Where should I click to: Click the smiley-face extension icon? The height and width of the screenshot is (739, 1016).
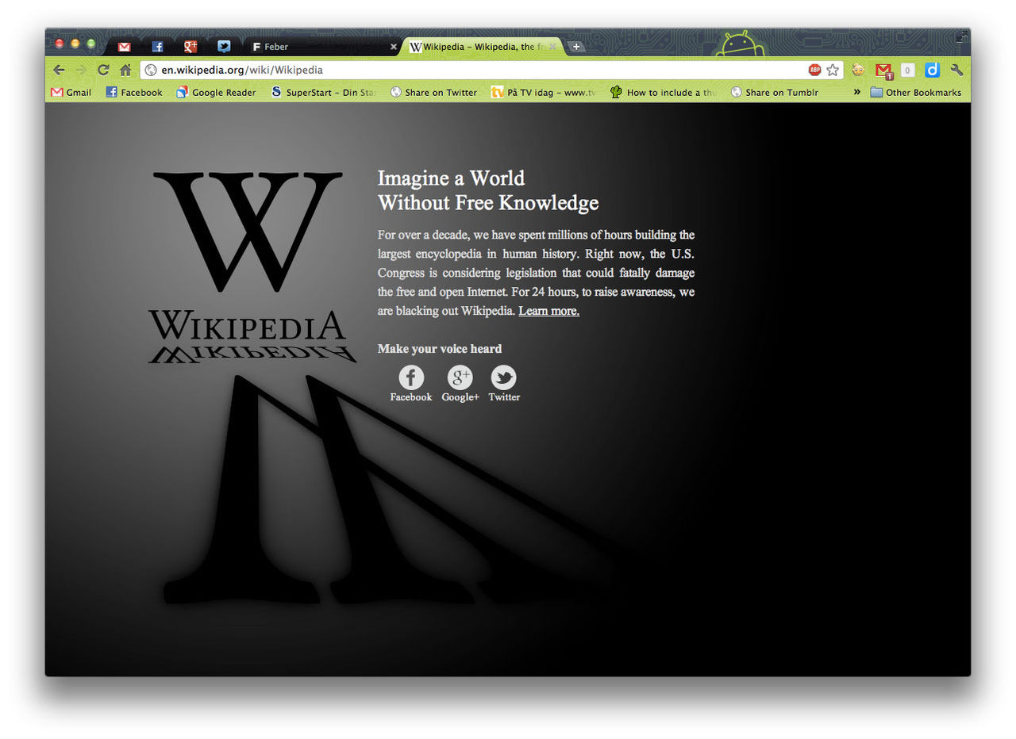(858, 70)
